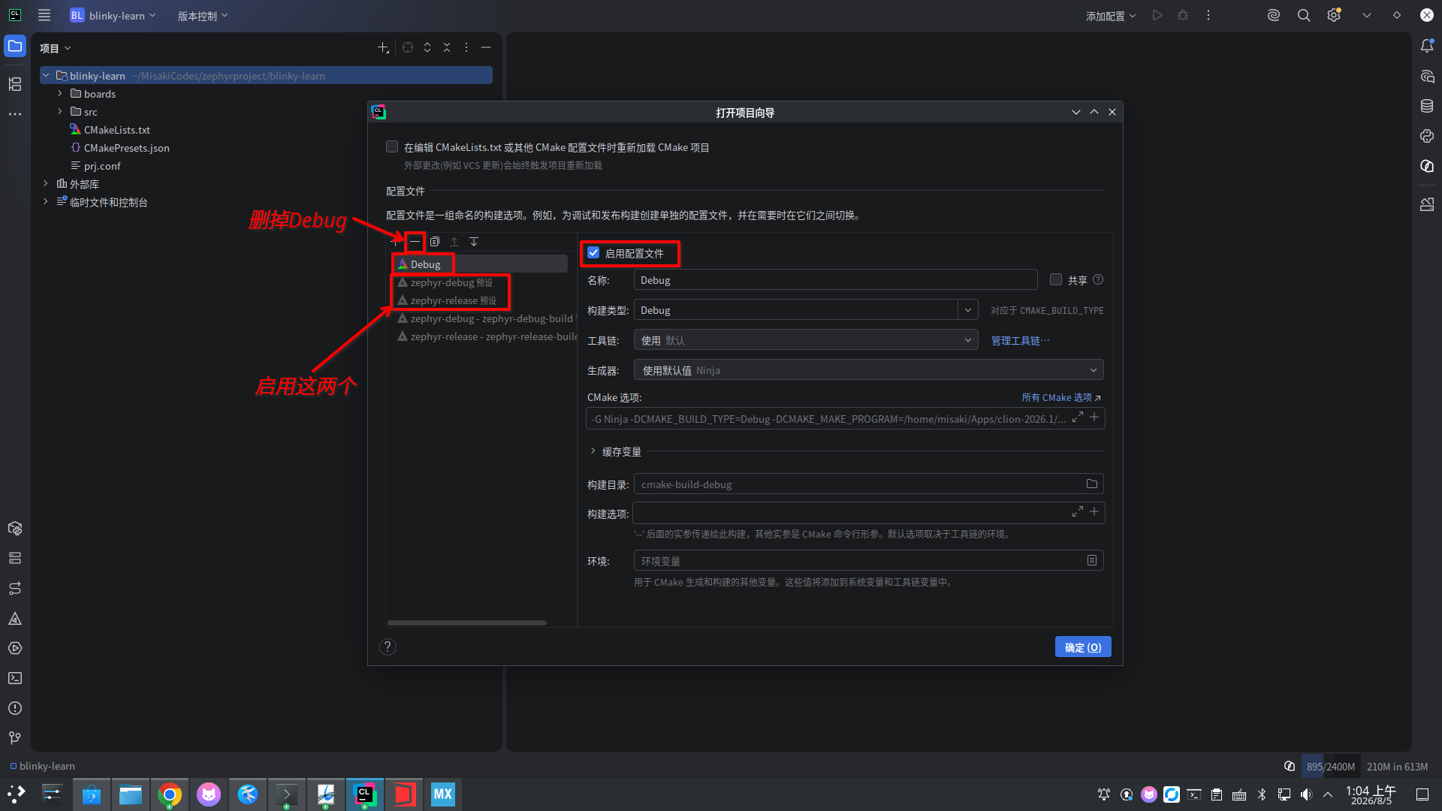1442x811 pixels.
Task: Open Project panel options menu
Action: [466, 47]
